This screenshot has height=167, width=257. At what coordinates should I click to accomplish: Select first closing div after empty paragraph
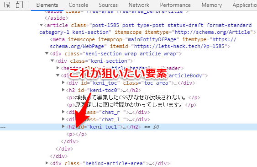(70, 141)
